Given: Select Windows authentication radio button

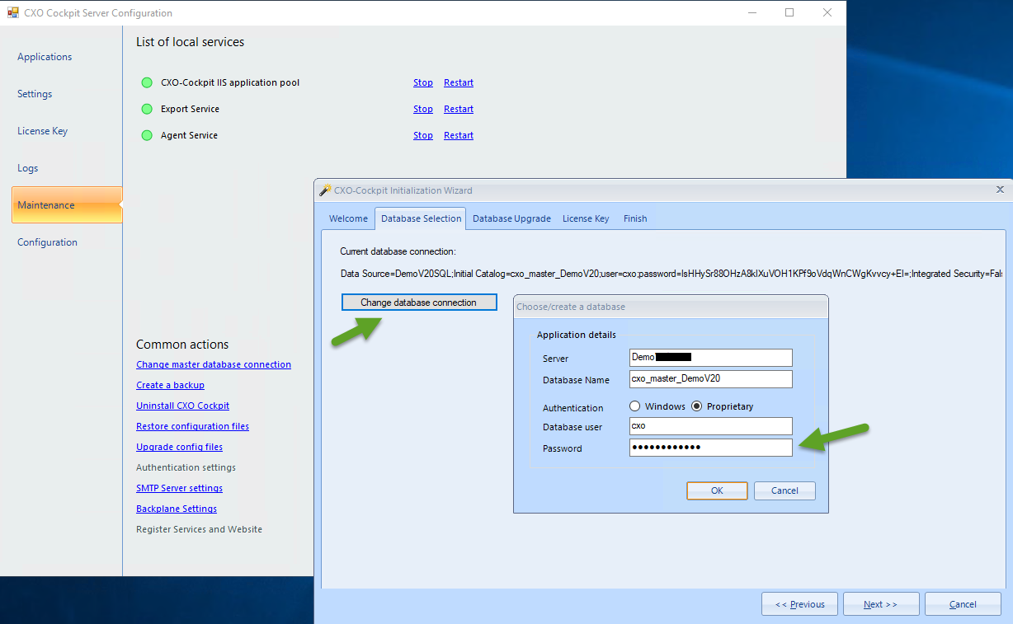Looking at the screenshot, I should click(635, 406).
